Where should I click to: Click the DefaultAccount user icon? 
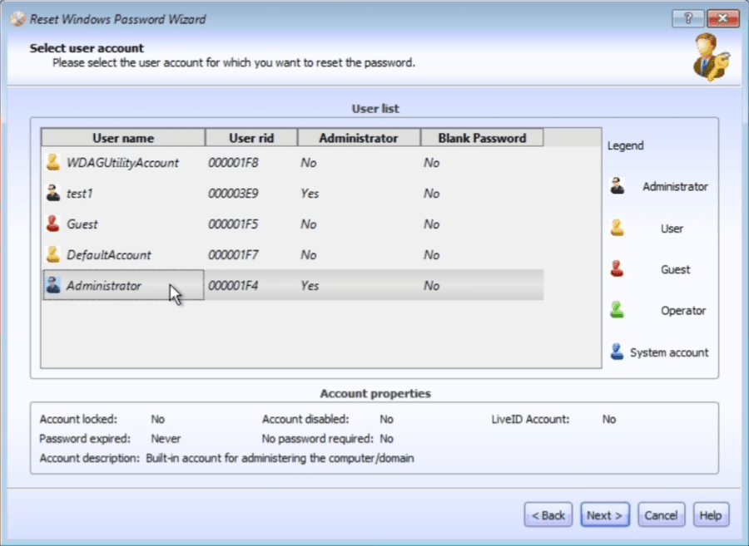coord(53,254)
